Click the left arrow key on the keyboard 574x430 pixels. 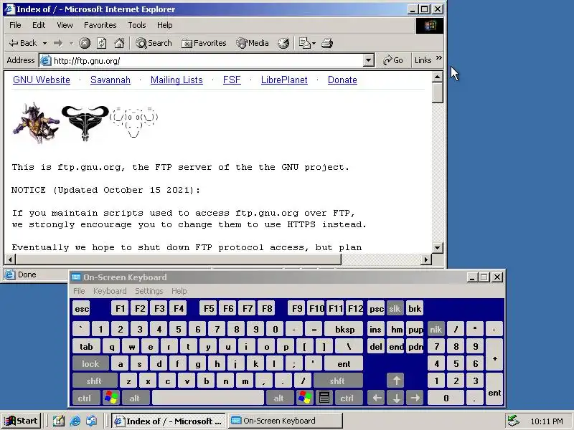click(376, 398)
